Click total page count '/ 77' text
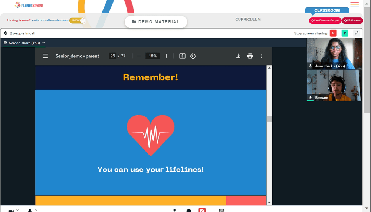Image resolution: width=371 pixels, height=212 pixels. pos(122,56)
